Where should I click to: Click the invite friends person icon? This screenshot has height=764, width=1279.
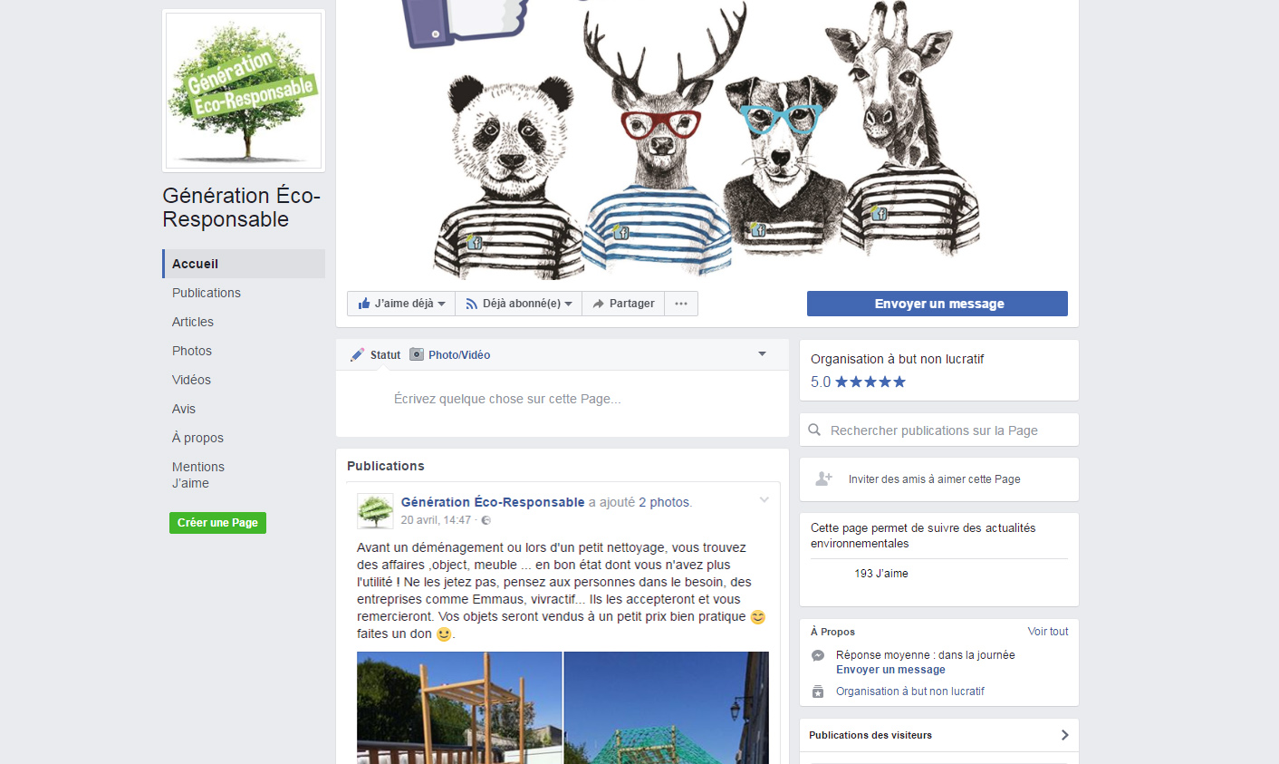click(x=823, y=479)
